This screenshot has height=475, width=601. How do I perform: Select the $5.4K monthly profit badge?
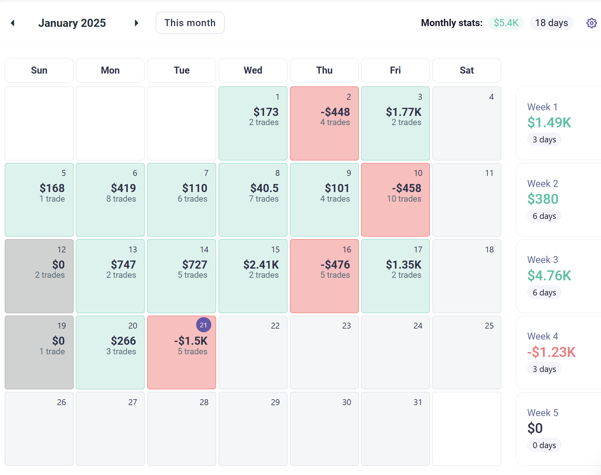coord(506,23)
